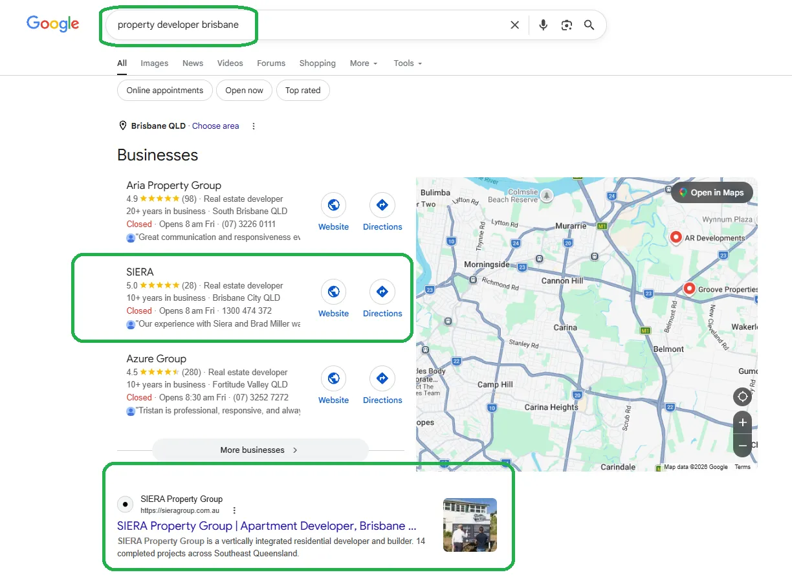The image size is (792, 577).
Task: Open the Tools dropdown
Action: (x=408, y=63)
